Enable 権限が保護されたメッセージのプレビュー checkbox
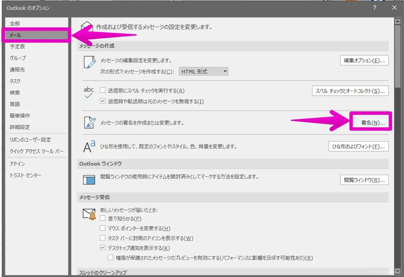Screen dimensions: 404x277 [x=110, y=257]
